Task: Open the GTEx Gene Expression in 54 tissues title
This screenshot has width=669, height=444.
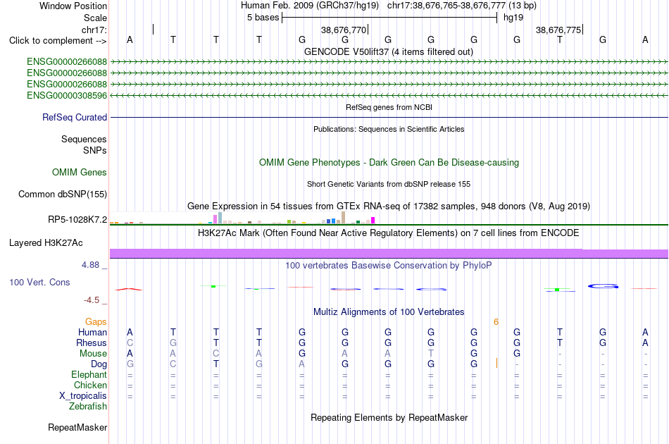Action: (x=389, y=206)
